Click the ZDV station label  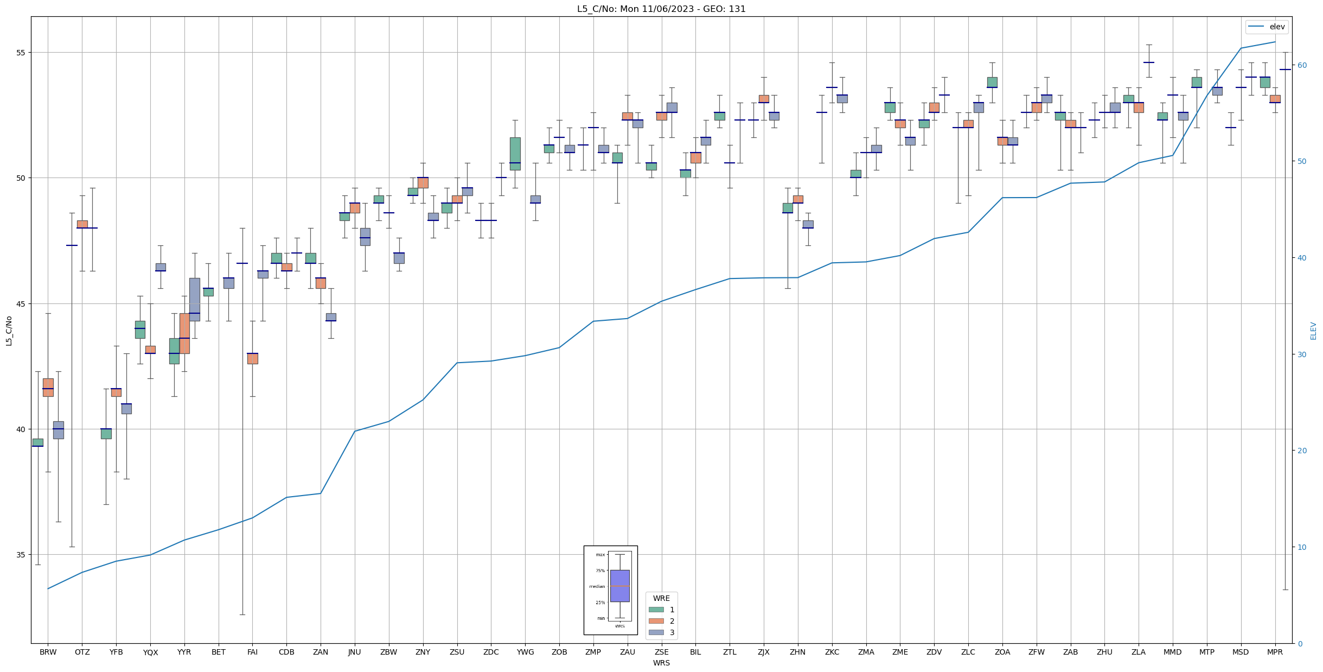pyautogui.click(x=934, y=652)
